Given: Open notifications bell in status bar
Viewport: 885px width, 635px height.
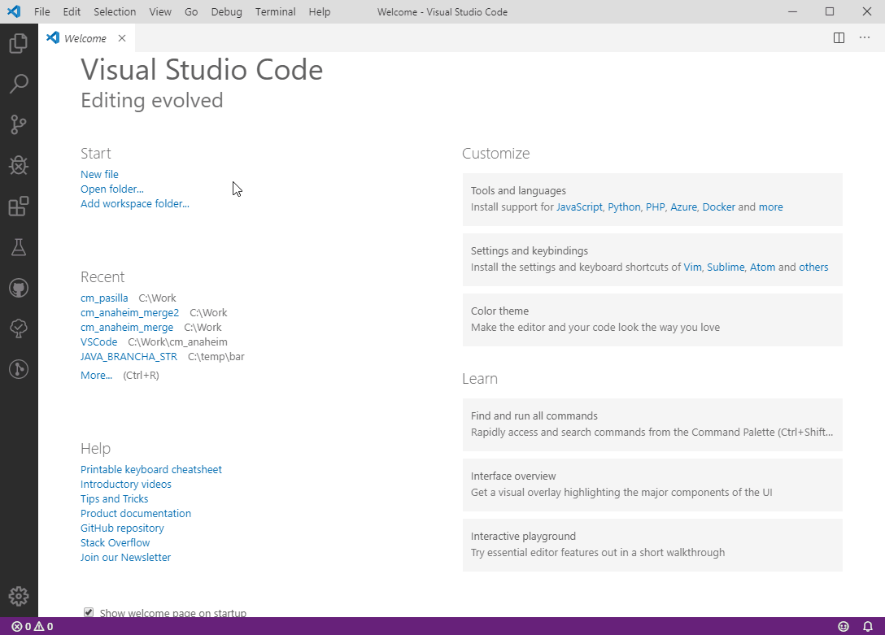Looking at the screenshot, I should (x=867, y=627).
